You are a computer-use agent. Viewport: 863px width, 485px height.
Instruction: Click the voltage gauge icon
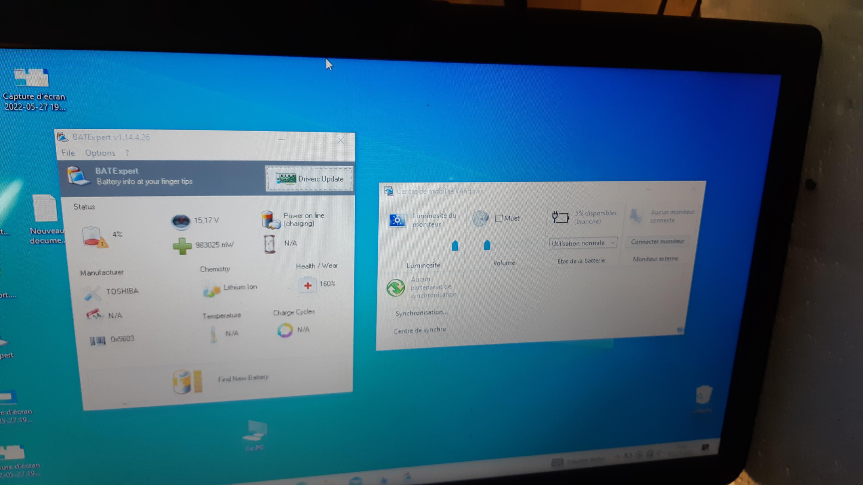point(181,221)
